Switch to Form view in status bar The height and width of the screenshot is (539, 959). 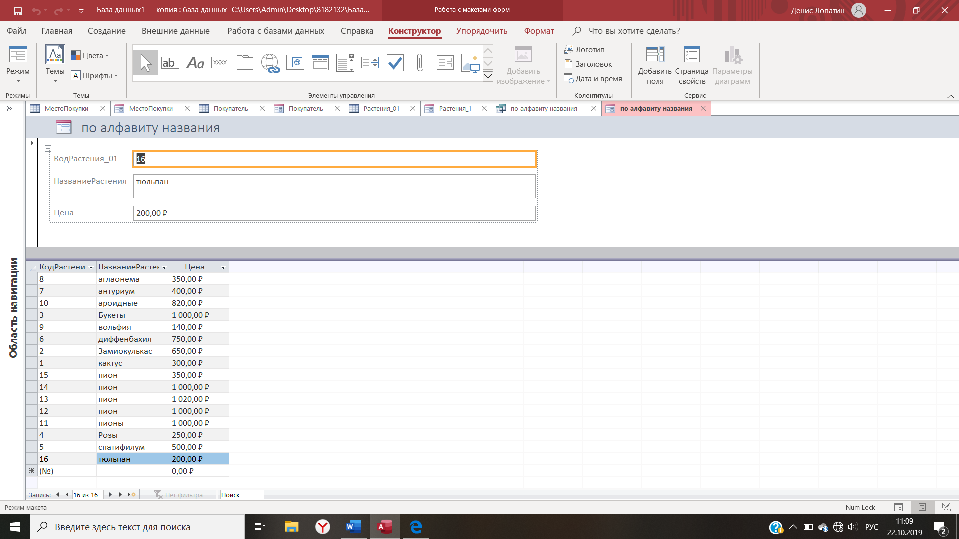coord(898,507)
